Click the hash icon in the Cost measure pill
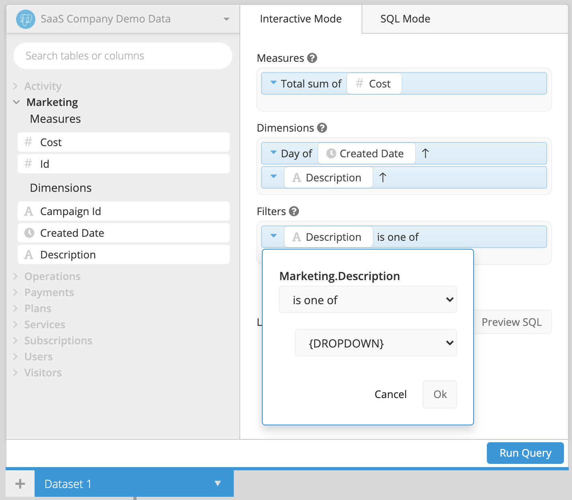 pyautogui.click(x=360, y=83)
